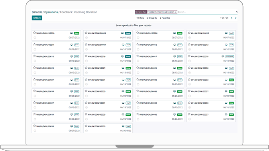This screenshot has height=151, width=269.
Task: Click date 06/30/2022 on WH/IN/DON/00039
Action: pyautogui.click(x=126, y=131)
